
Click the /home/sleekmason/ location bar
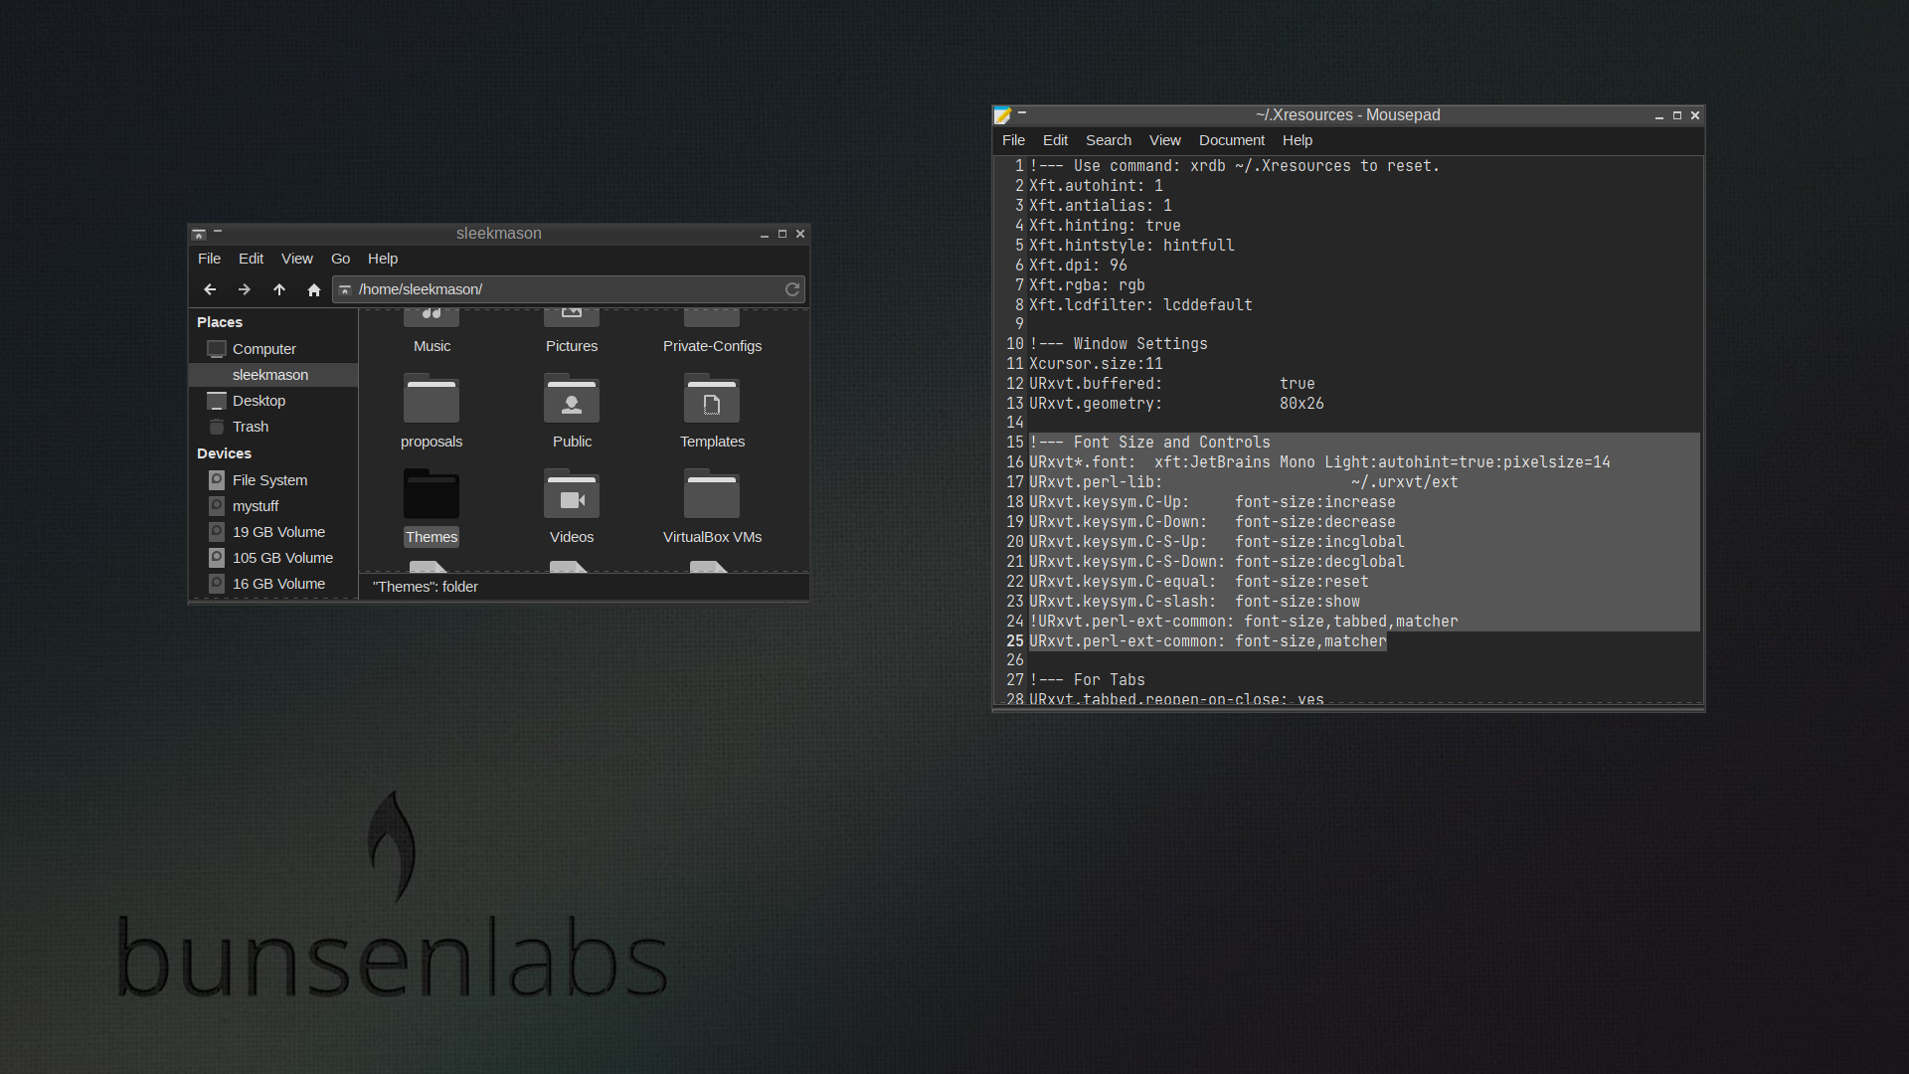point(568,289)
